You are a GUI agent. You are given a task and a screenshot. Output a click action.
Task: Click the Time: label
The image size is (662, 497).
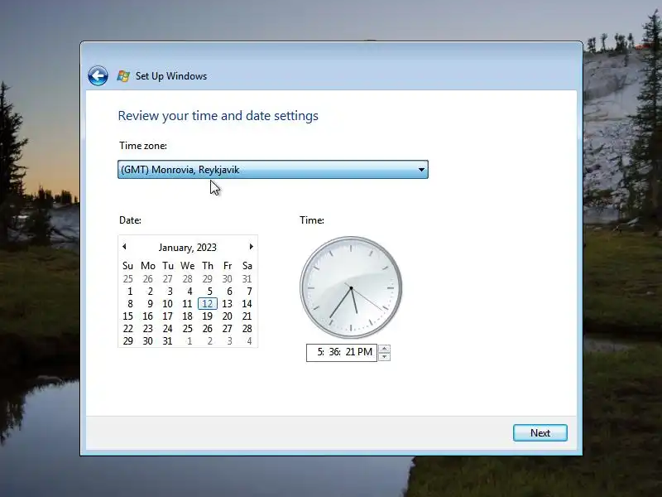[312, 220]
